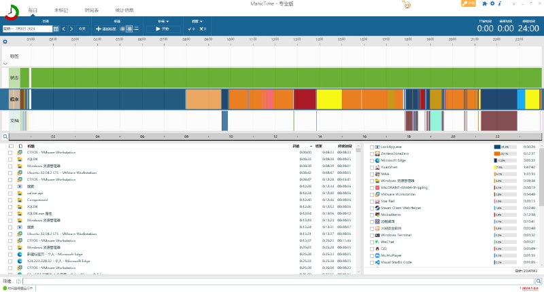The height and width of the screenshot is (292, 544).
Task: Collapse the tags row chevron
Action: (5, 63)
